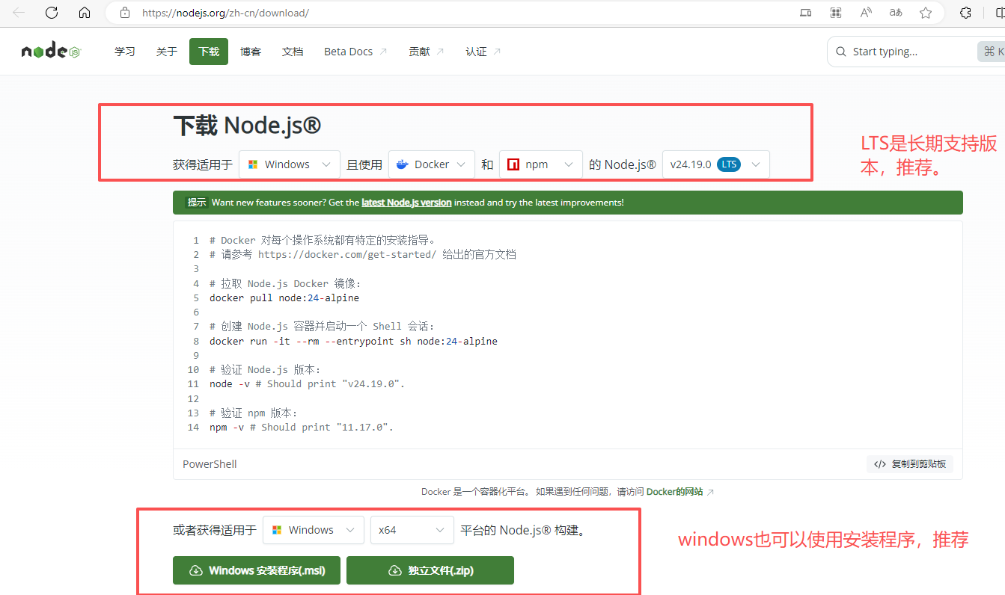Open the npm package manager dropdown
Viewport: 1005px width, 595px height.
(x=541, y=164)
